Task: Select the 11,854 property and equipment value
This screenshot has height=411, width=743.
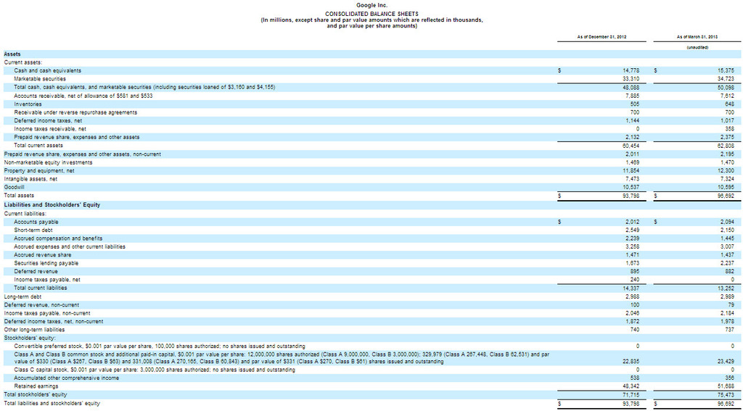Action: (631, 170)
